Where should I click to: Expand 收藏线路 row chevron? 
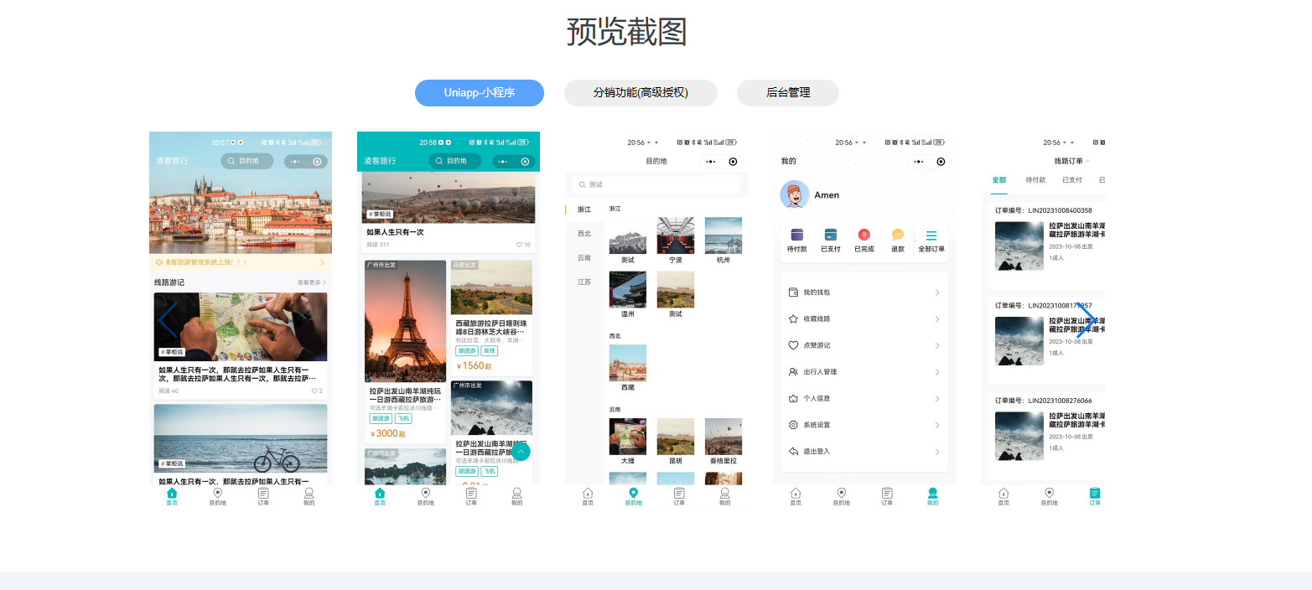coord(937,319)
